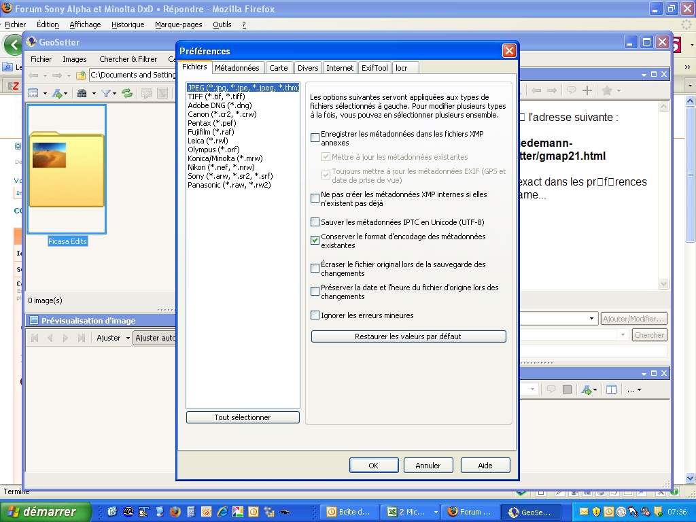Click the split columns icon in lower right panel
696x522 pixels.
(x=611, y=389)
